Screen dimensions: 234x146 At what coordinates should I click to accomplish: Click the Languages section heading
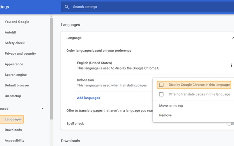click(70, 25)
